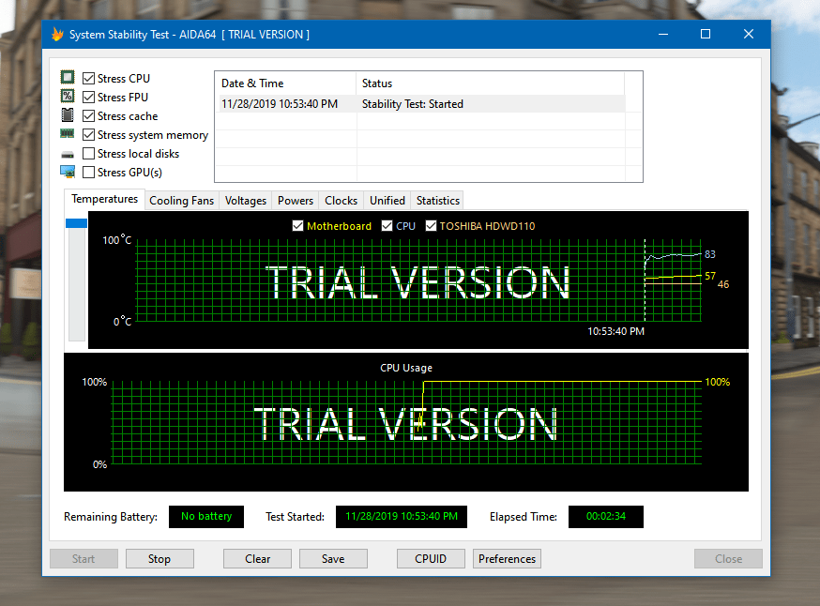Click the cache chip icon beside Stress cache
This screenshot has width=820, height=606.
68,115
